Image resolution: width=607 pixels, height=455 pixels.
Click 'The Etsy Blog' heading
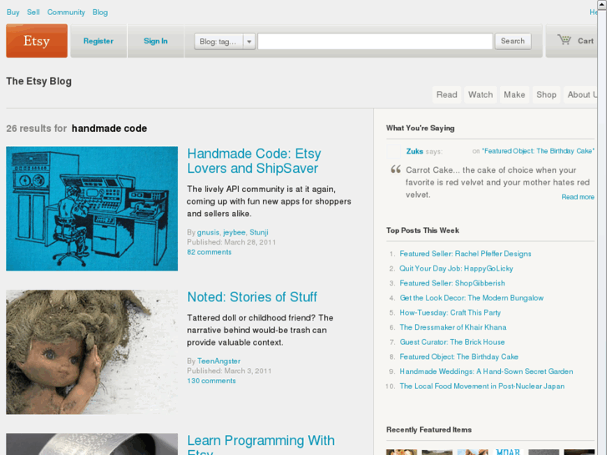pos(38,81)
